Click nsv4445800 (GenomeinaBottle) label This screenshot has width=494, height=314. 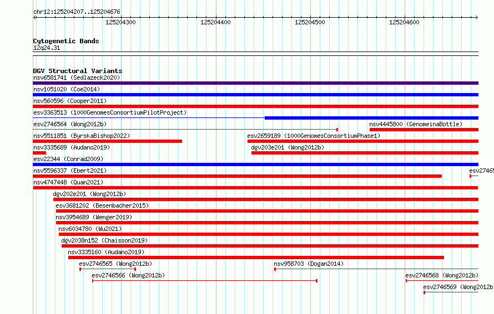416,124
